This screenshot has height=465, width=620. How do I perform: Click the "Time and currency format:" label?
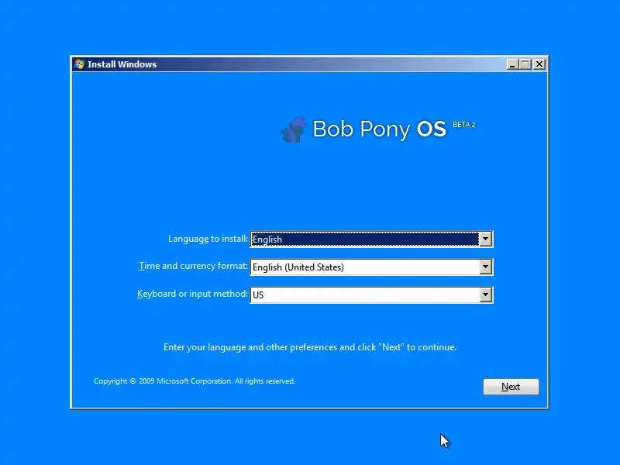click(193, 266)
